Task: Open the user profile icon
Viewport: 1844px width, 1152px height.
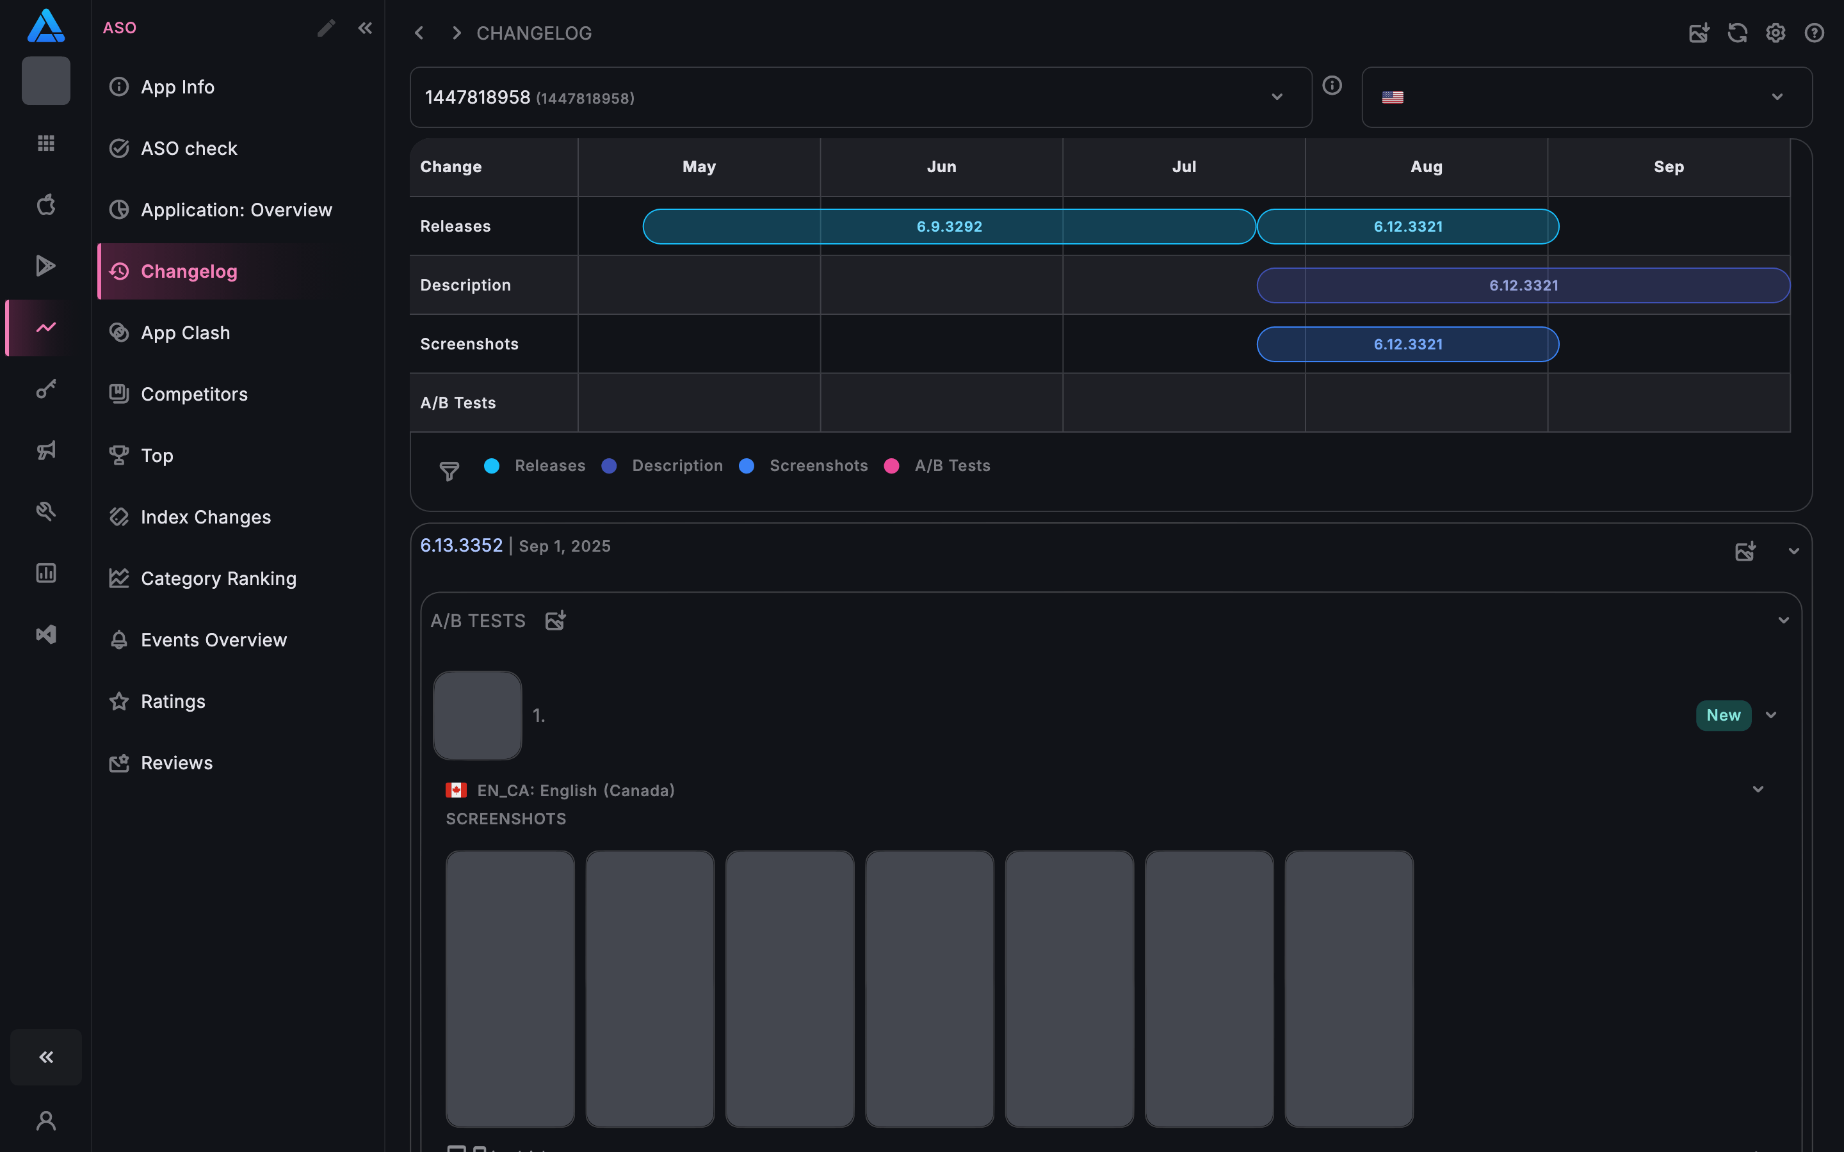Action: point(45,1121)
